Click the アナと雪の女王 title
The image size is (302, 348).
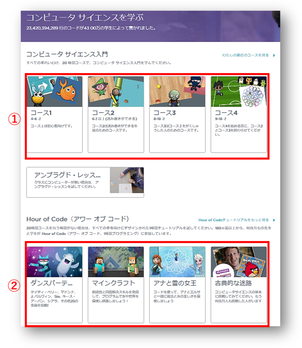click(175, 283)
